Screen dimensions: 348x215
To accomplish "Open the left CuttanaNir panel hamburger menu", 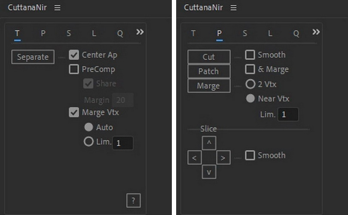I will click(57, 8).
